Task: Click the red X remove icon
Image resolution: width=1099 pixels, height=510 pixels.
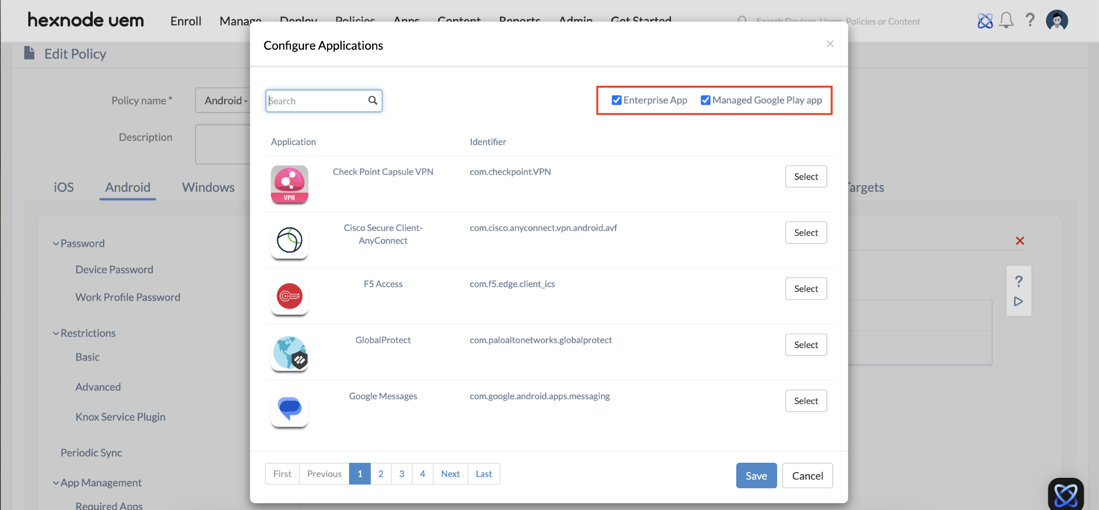Action: point(1020,241)
